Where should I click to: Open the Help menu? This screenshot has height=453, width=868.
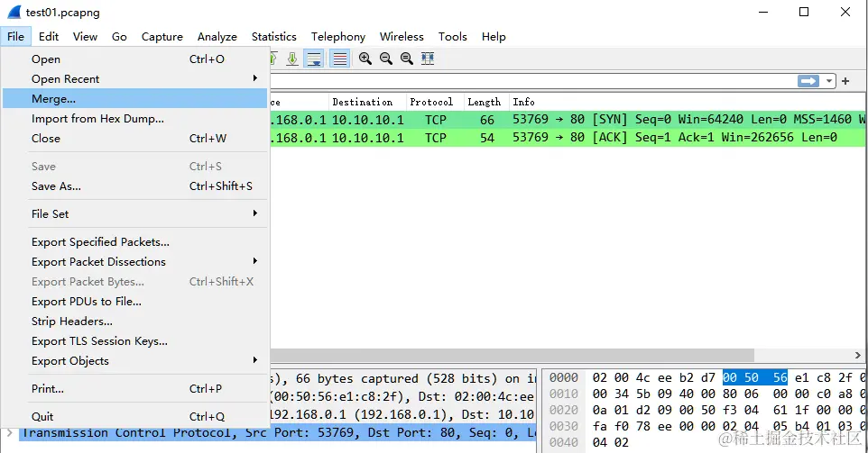click(x=494, y=36)
